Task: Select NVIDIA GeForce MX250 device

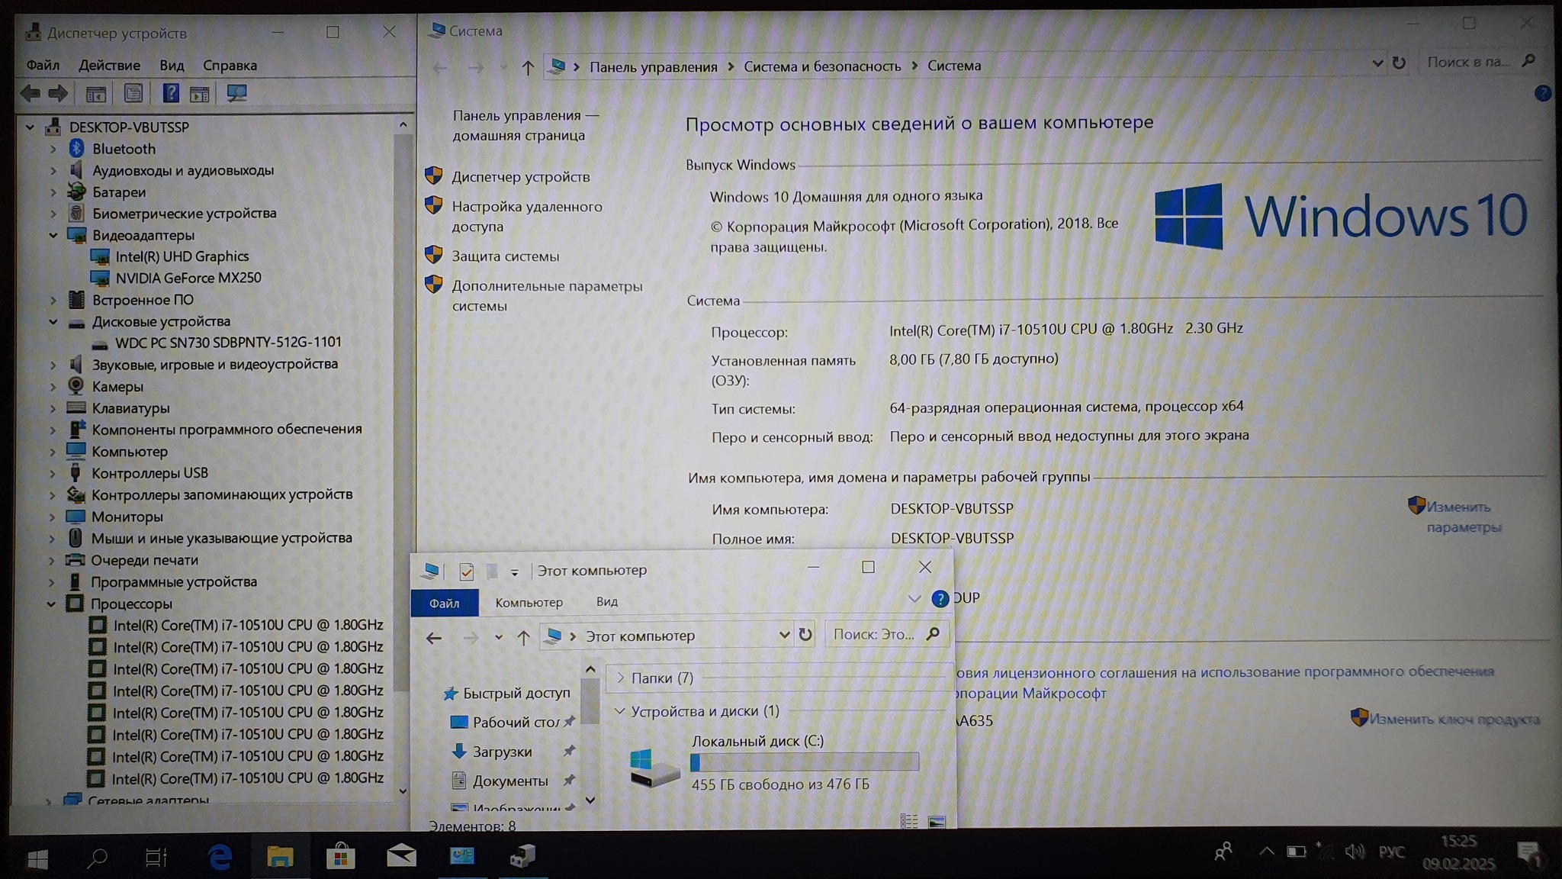Action: click(188, 279)
